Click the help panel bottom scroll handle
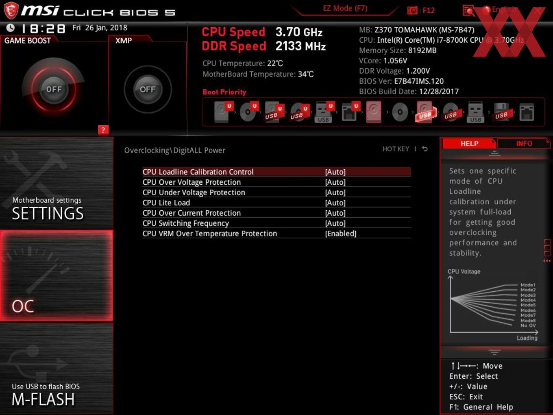Viewport: 553px width, 415px height. (494, 352)
